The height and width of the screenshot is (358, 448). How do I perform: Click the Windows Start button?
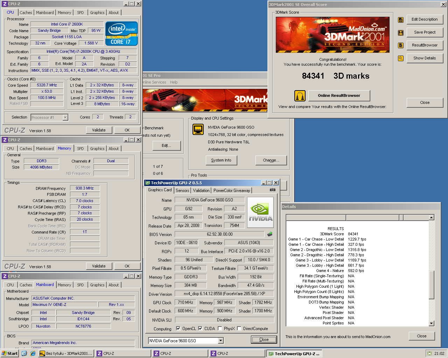10,353
